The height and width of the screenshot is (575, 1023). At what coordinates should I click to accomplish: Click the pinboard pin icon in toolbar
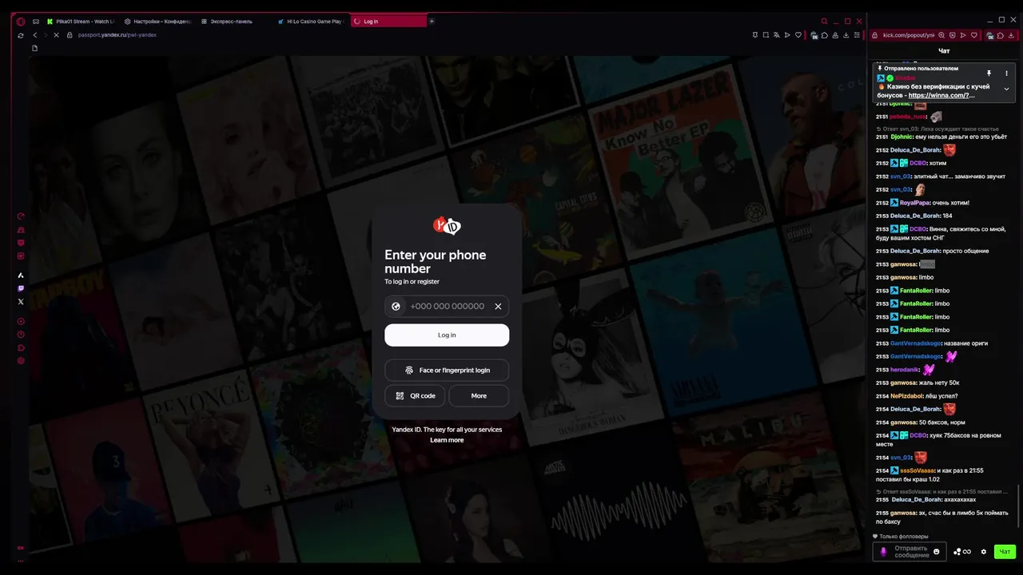pyautogui.click(x=755, y=35)
